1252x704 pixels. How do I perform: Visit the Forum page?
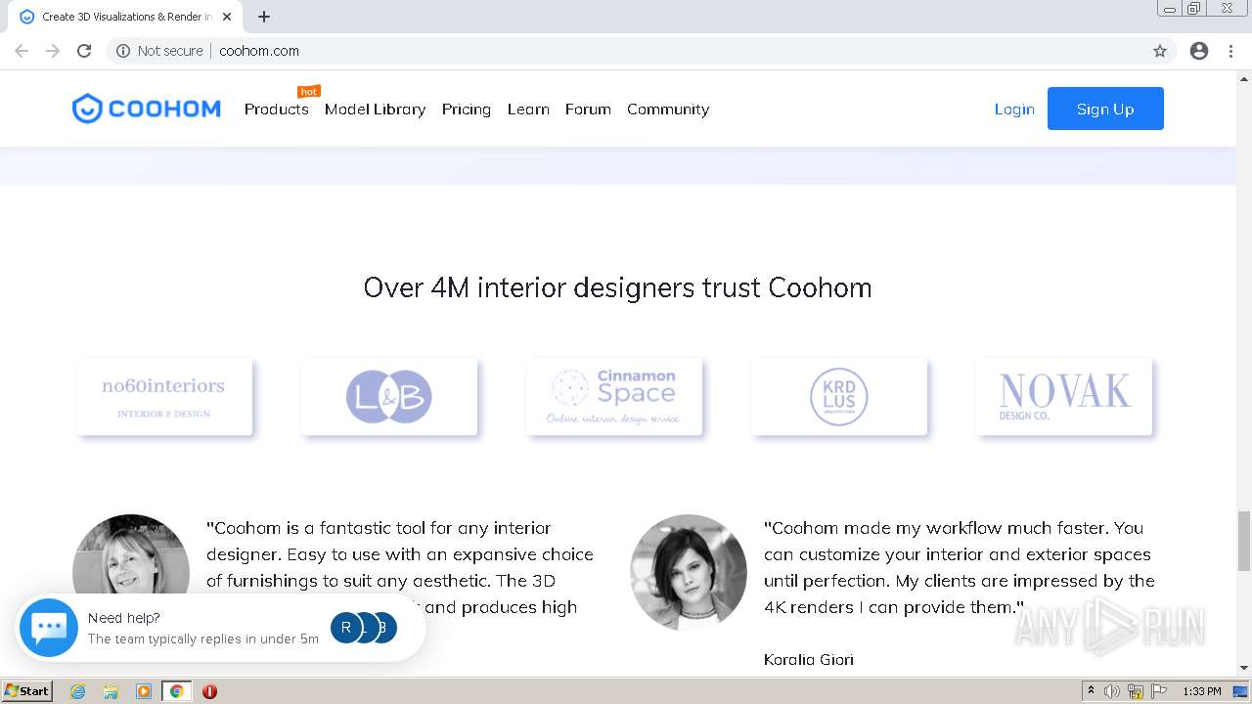coord(588,110)
